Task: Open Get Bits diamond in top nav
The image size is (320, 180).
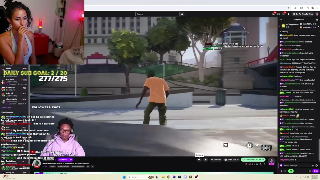Action: pos(288,14)
